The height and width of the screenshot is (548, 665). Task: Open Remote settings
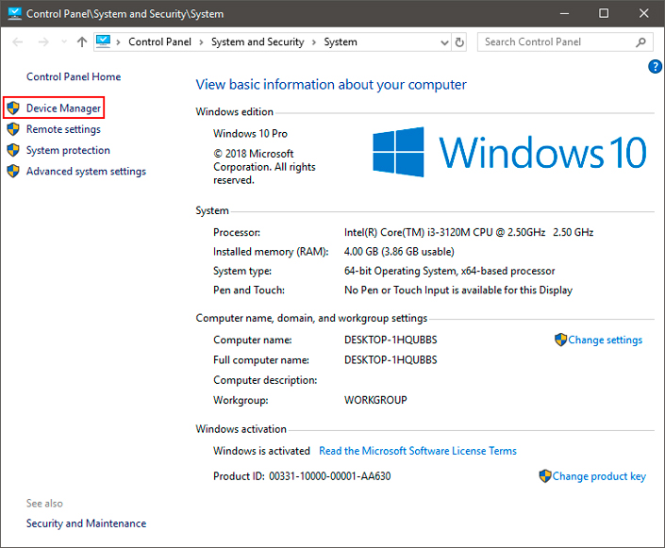point(63,129)
